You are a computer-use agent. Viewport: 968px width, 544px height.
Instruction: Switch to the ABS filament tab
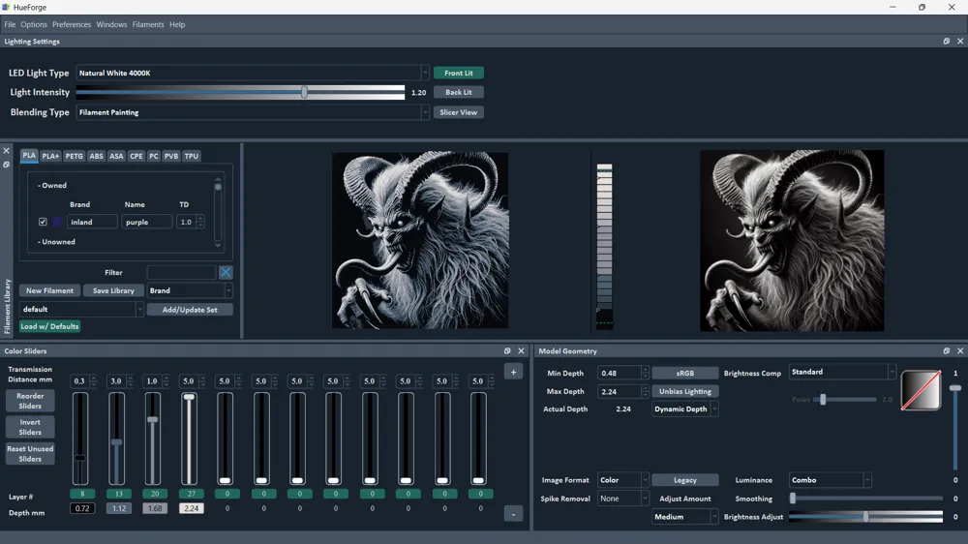point(96,156)
